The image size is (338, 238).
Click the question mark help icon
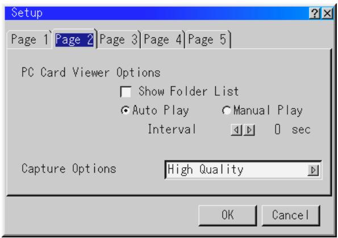[x=315, y=14]
